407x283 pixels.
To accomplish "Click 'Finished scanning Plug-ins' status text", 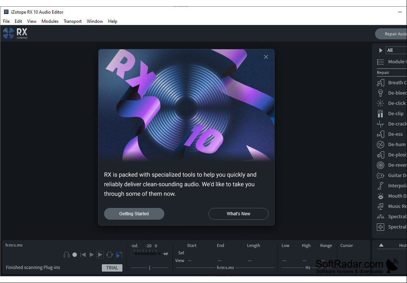I will 33,267.
